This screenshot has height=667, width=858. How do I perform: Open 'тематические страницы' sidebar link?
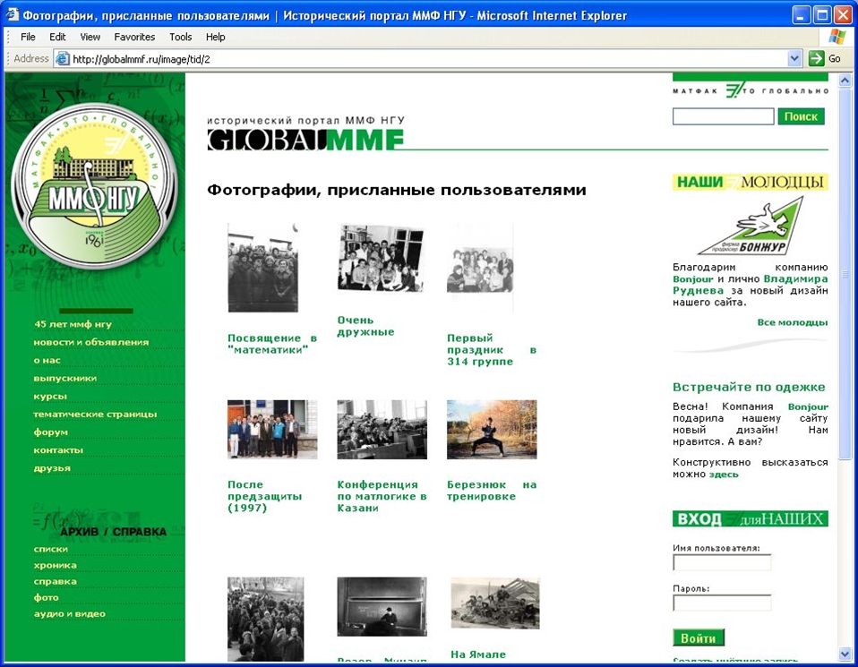(x=95, y=415)
